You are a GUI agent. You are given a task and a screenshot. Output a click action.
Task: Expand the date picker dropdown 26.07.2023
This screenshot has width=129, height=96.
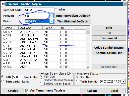tap(123, 82)
